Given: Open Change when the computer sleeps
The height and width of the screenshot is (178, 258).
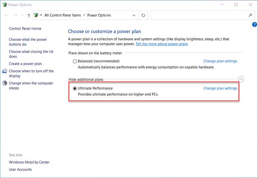Looking at the screenshot, I should coord(31,86).
